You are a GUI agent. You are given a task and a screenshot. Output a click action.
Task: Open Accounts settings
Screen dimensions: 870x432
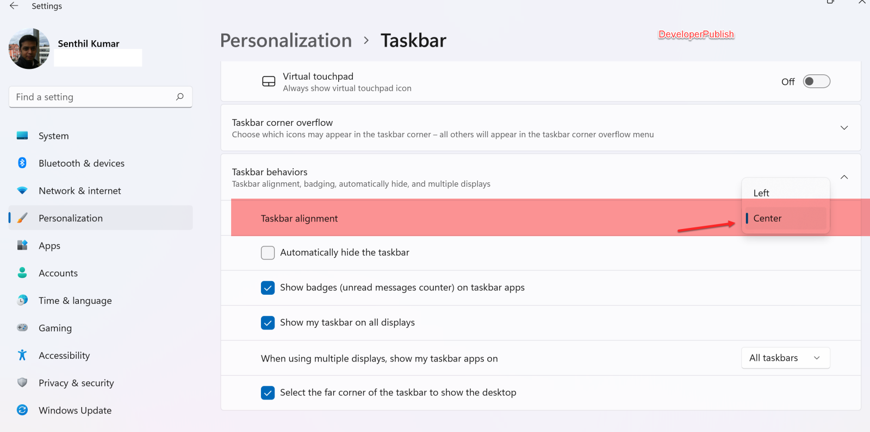[58, 273]
